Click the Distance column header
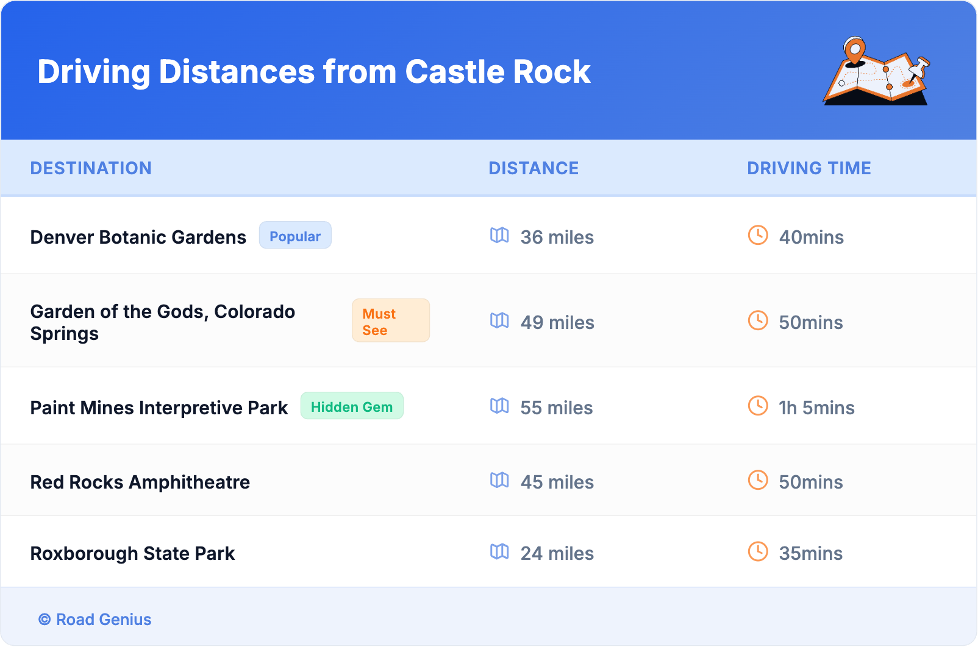The image size is (978, 647). coord(534,168)
